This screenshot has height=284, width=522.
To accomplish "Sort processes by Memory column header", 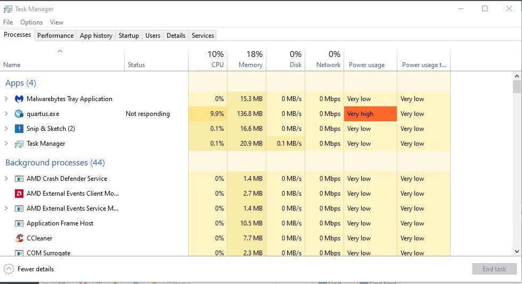I will pyautogui.click(x=247, y=60).
